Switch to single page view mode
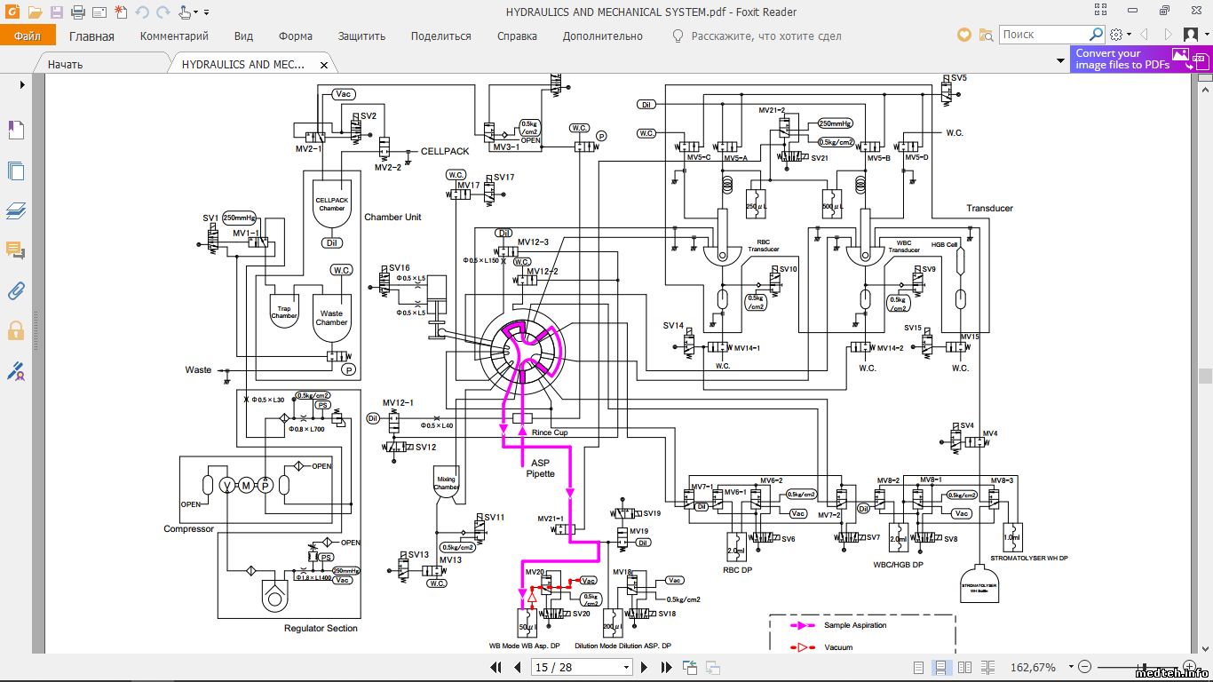This screenshot has height=682, width=1213. [919, 667]
